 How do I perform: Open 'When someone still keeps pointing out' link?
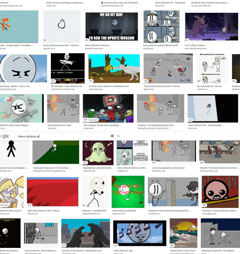(x=66, y=3)
